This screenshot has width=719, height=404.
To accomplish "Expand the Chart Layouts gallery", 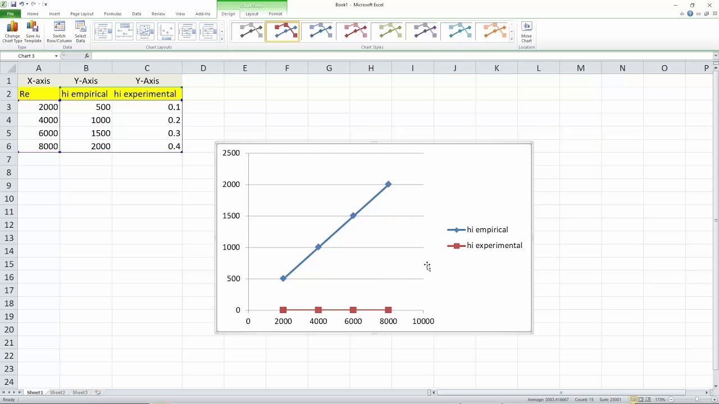I will [222, 39].
